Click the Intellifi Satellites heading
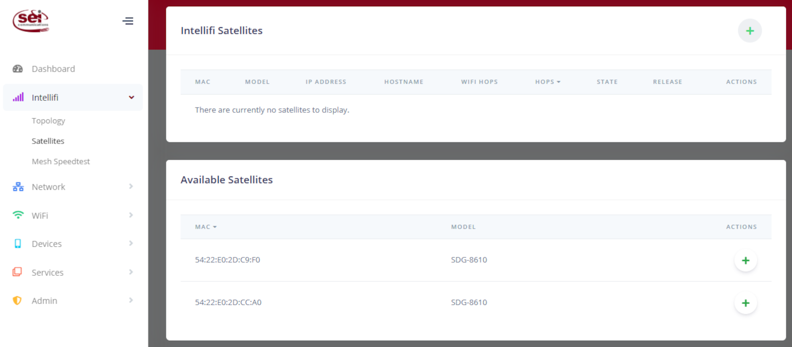The height and width of the screenshot is (347, 792). point(222,31)
